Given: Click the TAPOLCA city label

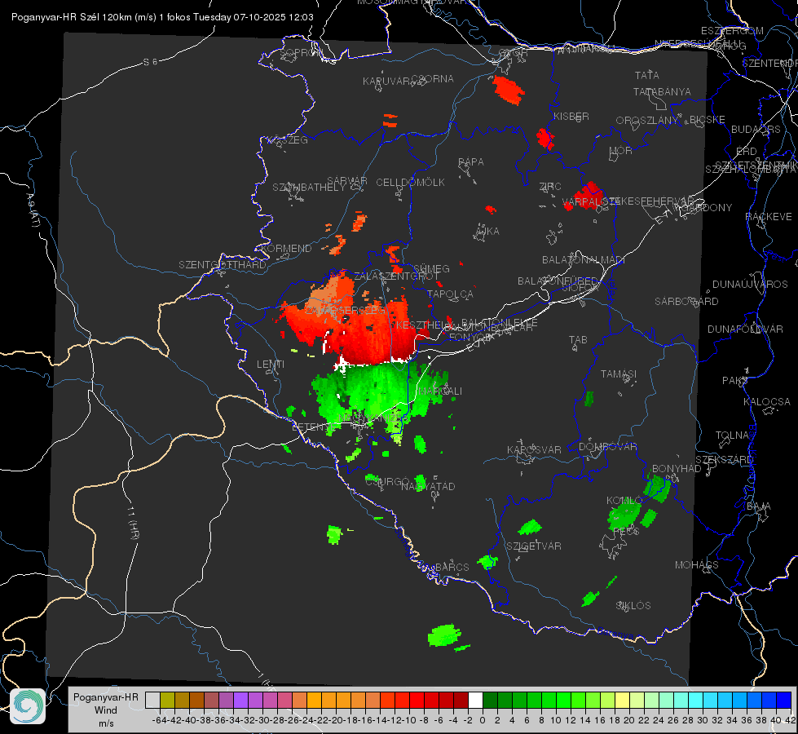Looking at the screenshot, I should (x=451, y=294).
